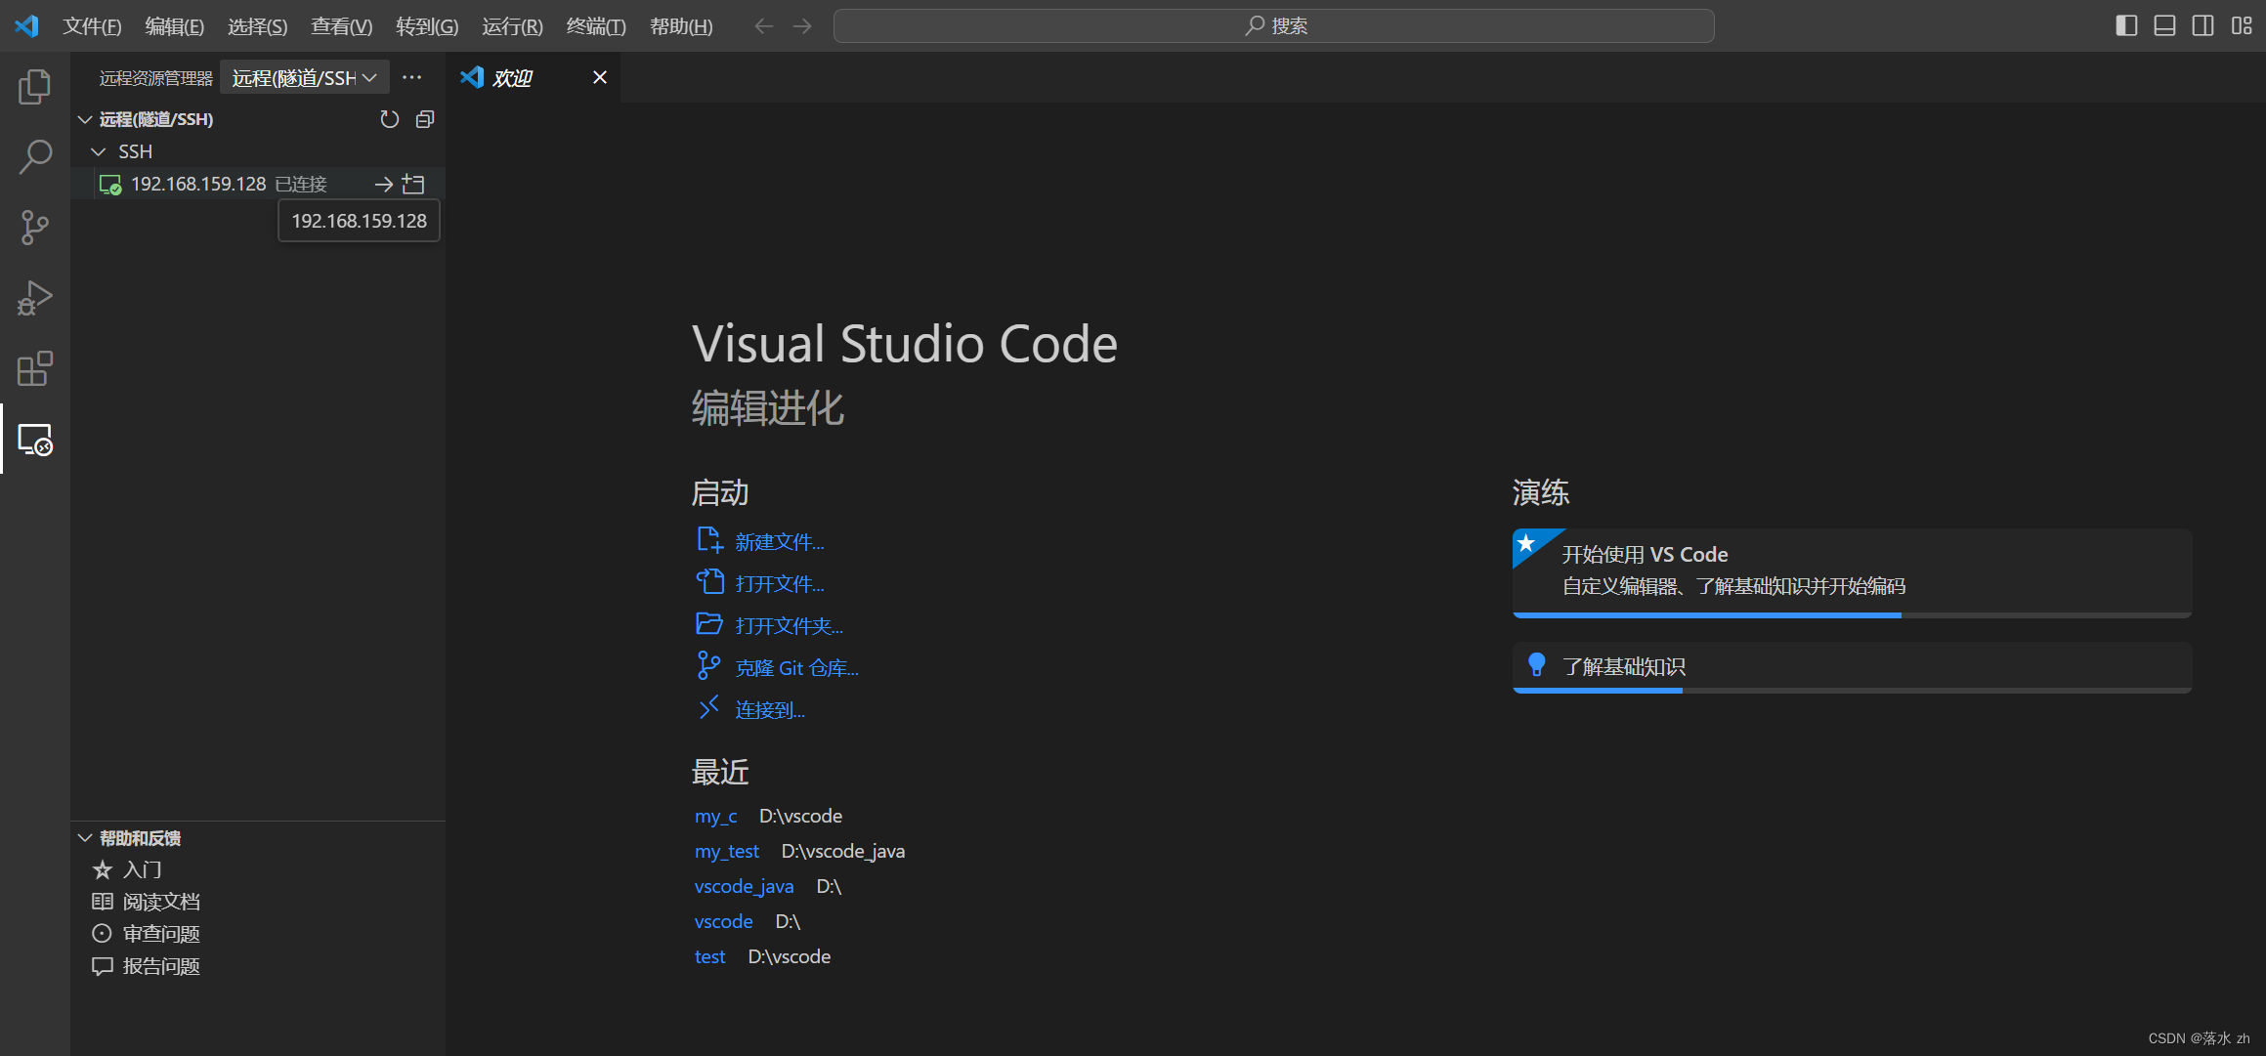Open the Run and Debug view

35,298
